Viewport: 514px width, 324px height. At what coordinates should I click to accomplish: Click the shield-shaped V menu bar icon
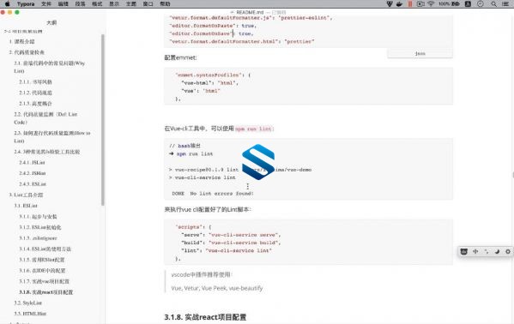tap(390, 4)
